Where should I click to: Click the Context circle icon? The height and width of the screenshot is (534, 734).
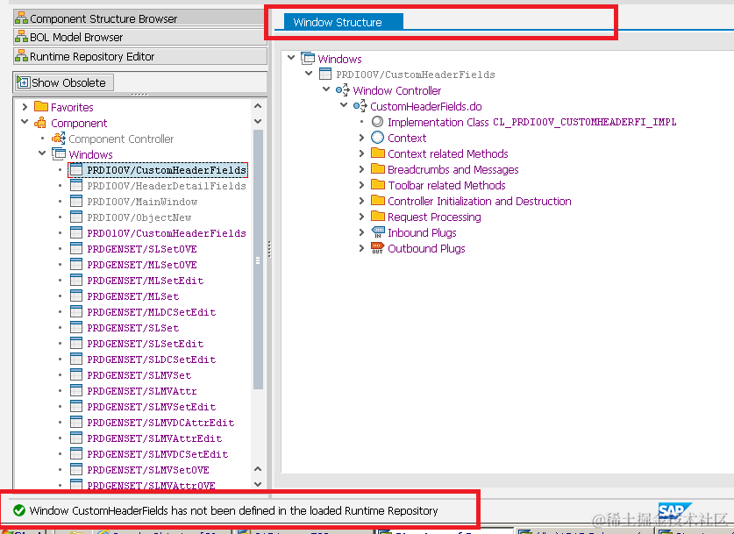tap(377, 138)
